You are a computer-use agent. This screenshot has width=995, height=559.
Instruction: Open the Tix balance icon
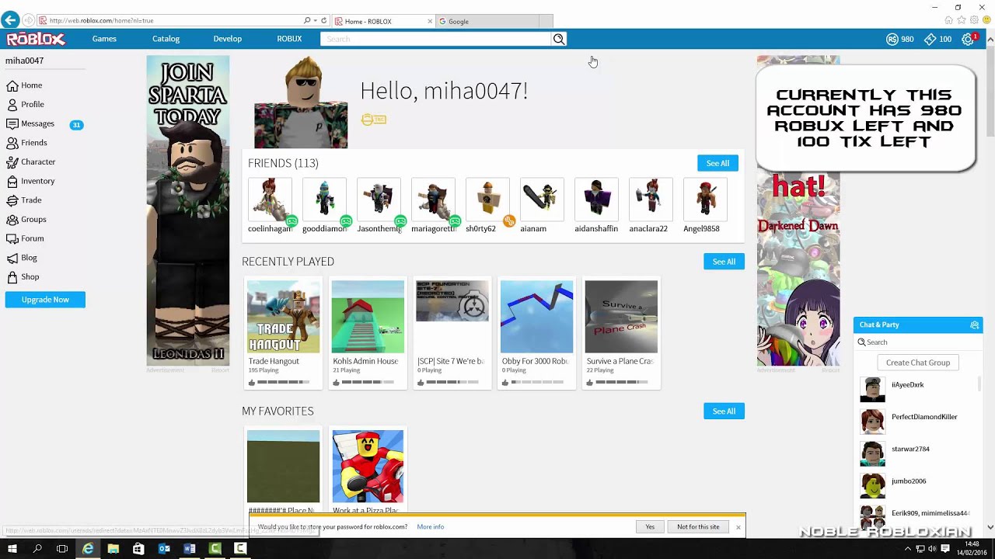point(930,39)
